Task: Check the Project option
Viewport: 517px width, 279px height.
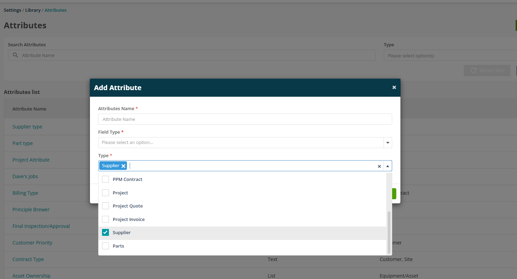Action: coord(105,193)
